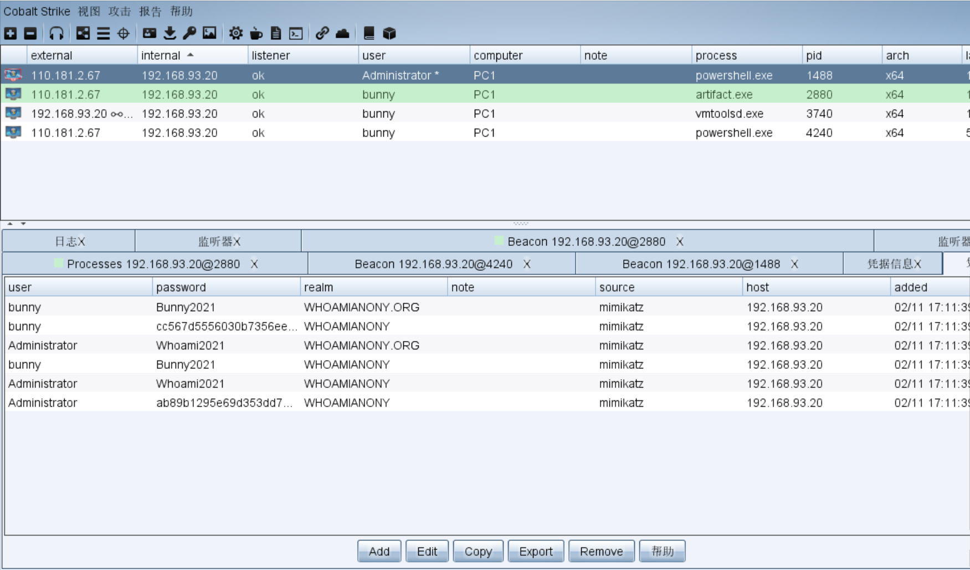The width and height of the screenshot is (970, 570).
Task: Open help using the book icon
Action: (369, 33)
